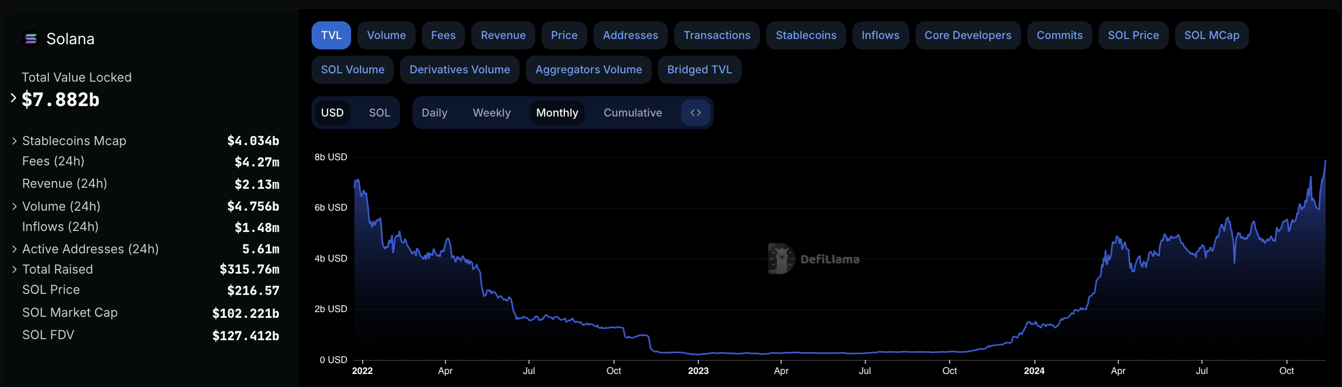Expand the Volume (24h) details

coord(15,207)
